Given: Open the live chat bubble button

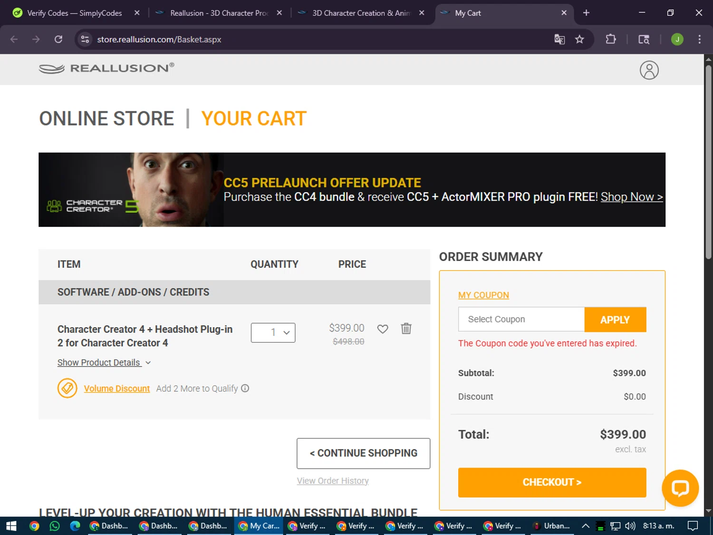Looking at the screenshot, I should [680, 488].
